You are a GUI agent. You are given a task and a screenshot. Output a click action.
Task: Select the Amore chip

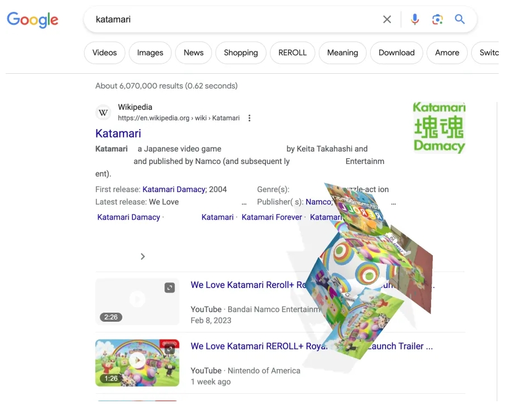[x=447, y=52]
